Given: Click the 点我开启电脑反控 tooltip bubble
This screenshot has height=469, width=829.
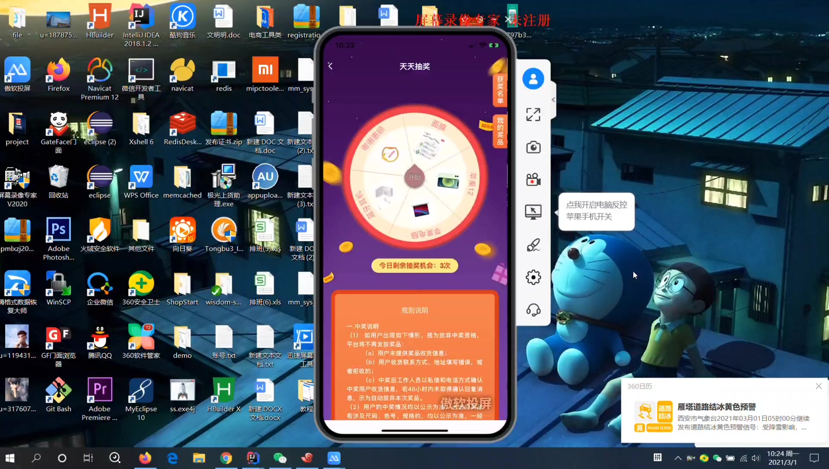Looking at the screenshot, I should 597,211.
